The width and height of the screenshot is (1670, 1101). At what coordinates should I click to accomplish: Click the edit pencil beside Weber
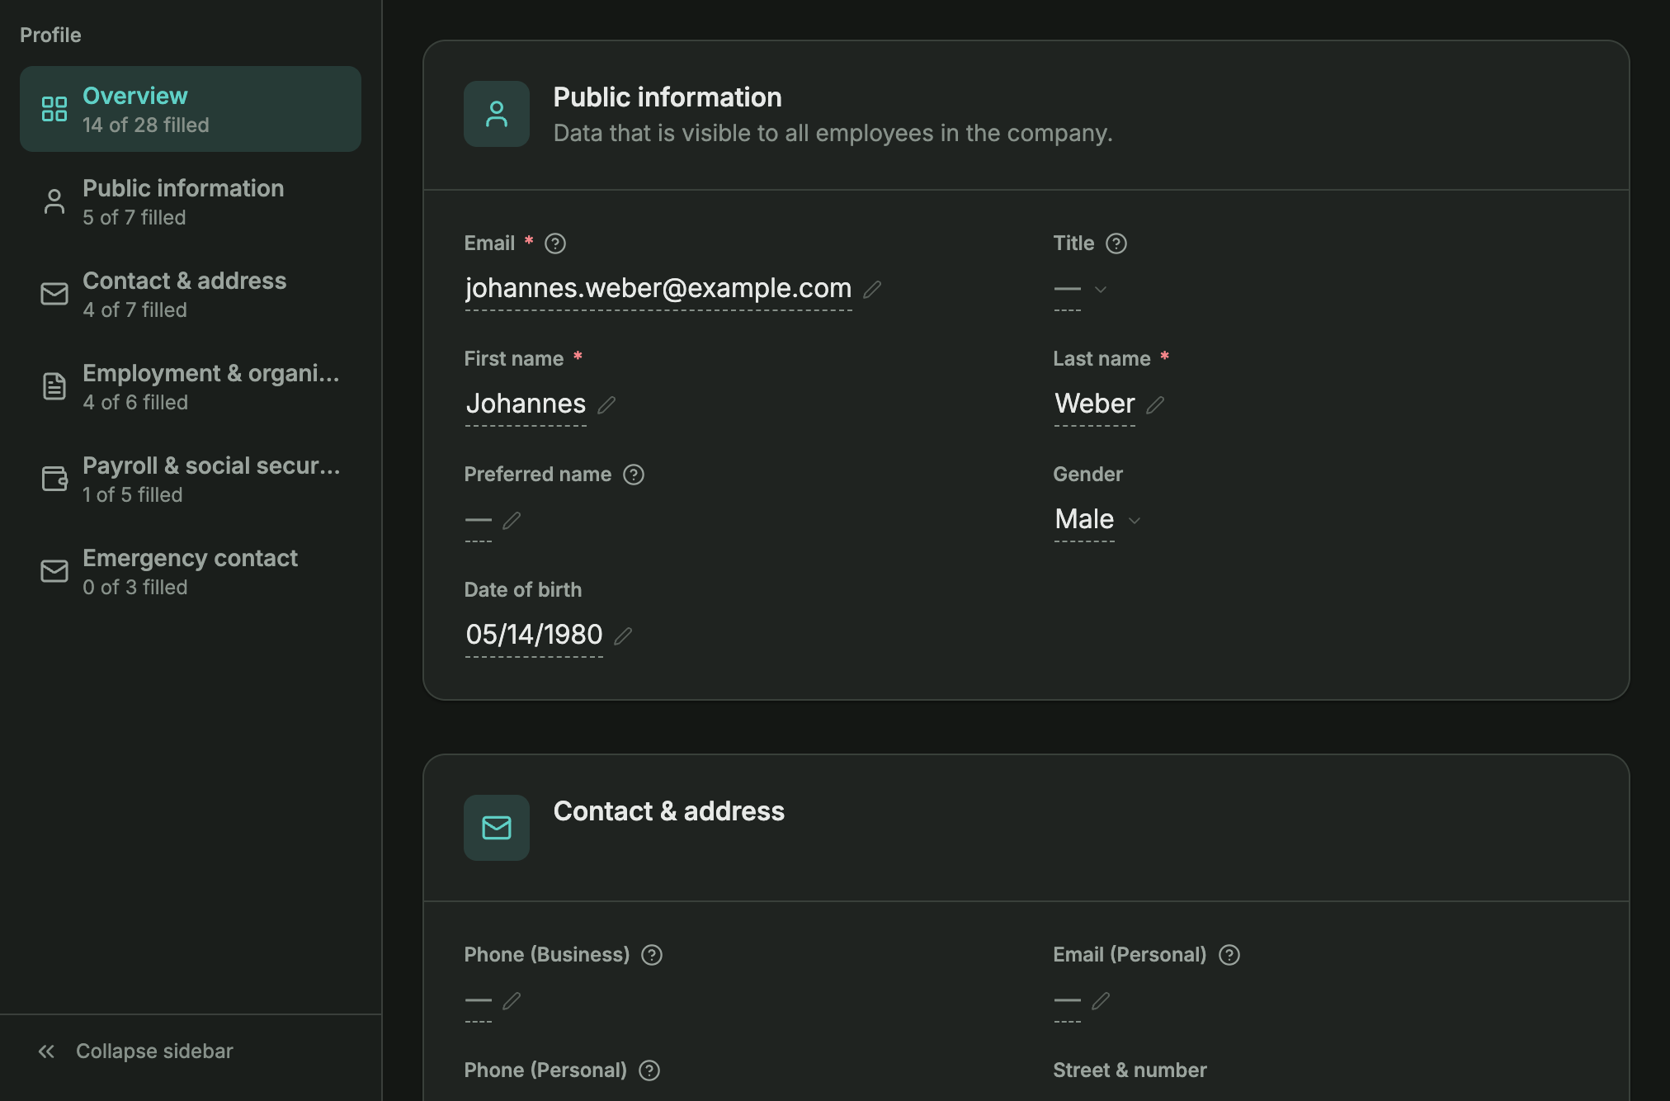(1155, 405)
